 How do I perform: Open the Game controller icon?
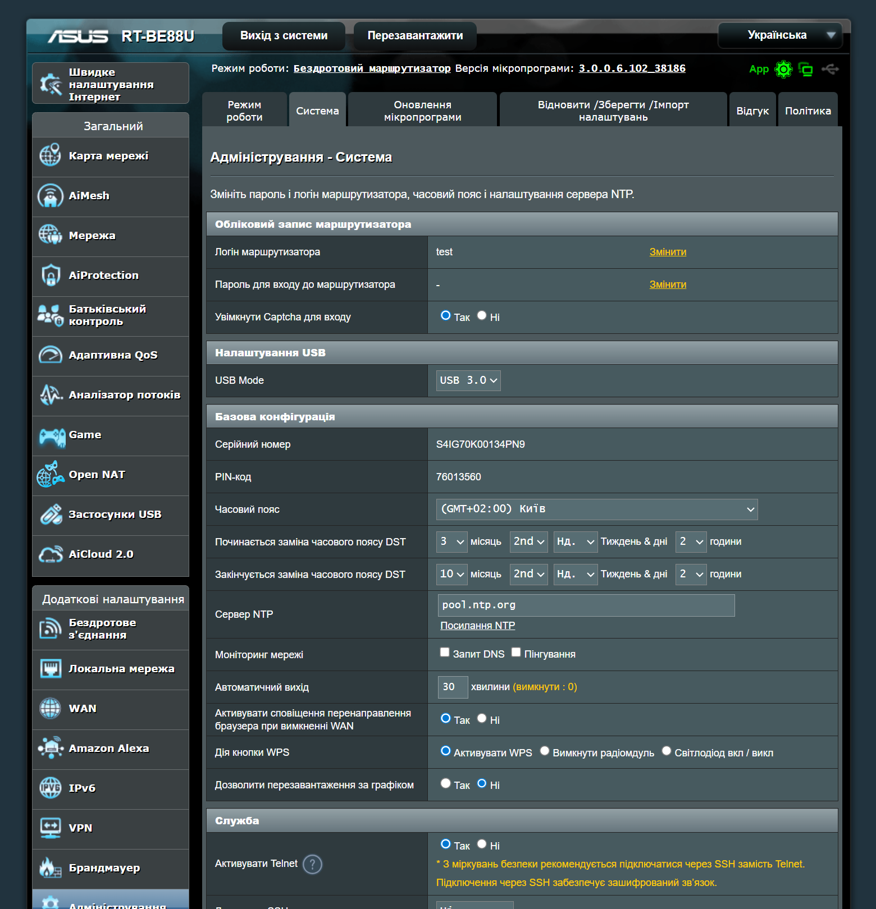[52, 436]
